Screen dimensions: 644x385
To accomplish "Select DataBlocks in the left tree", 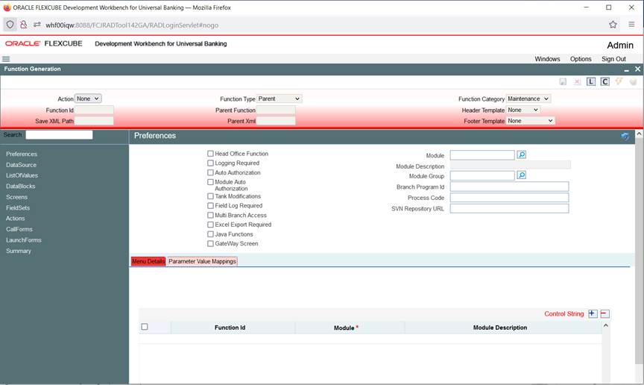I will [x=21, y=187].
